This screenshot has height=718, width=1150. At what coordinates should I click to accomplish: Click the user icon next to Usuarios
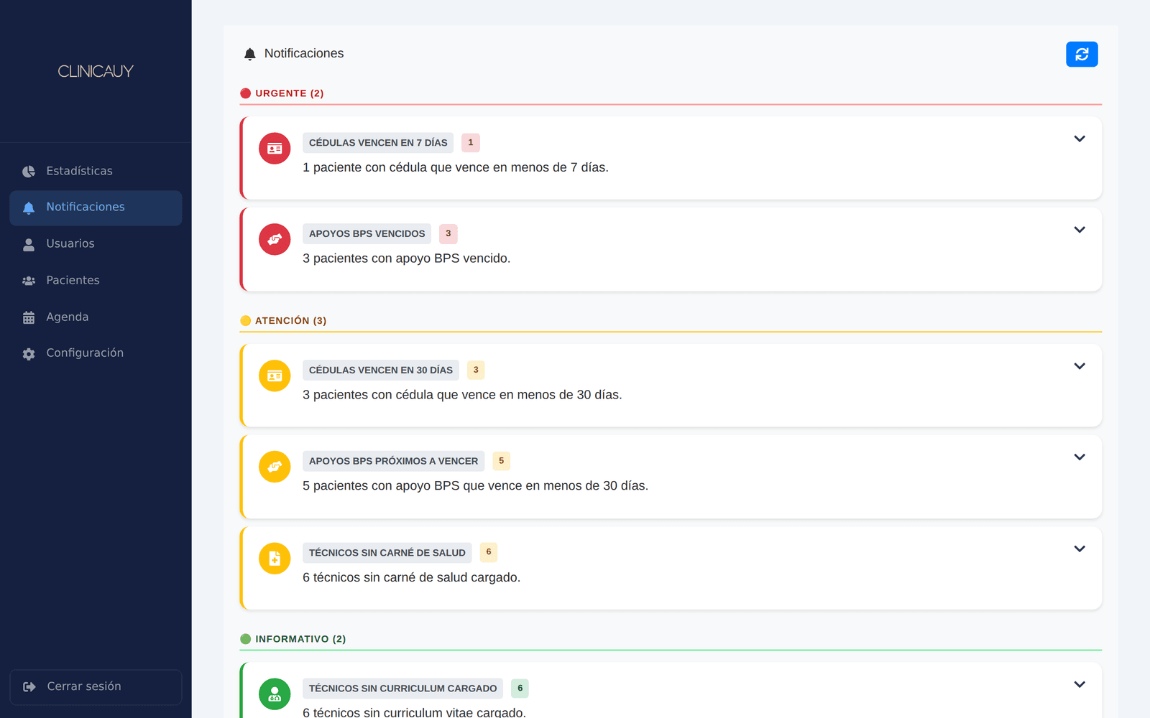tap(29, 244)
